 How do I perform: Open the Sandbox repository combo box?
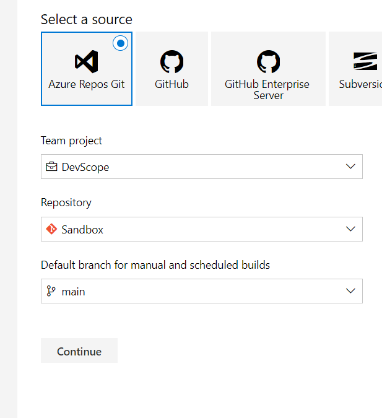(202, 229)
